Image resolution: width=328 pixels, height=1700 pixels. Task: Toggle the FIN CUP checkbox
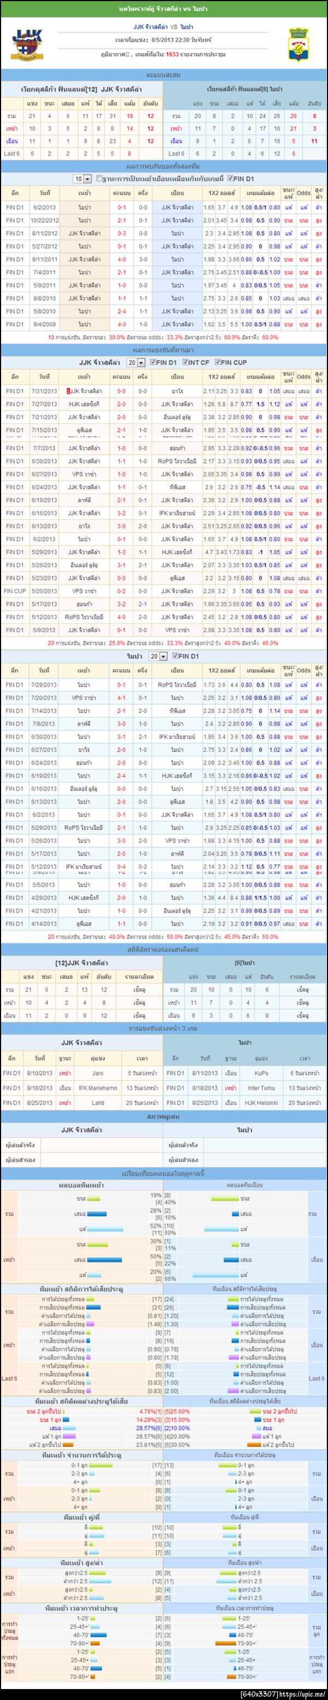pyautogui.click(x=218, y=362)
